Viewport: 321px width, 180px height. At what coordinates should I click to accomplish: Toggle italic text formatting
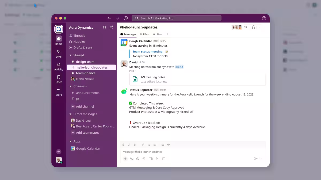tap(129, 145)
